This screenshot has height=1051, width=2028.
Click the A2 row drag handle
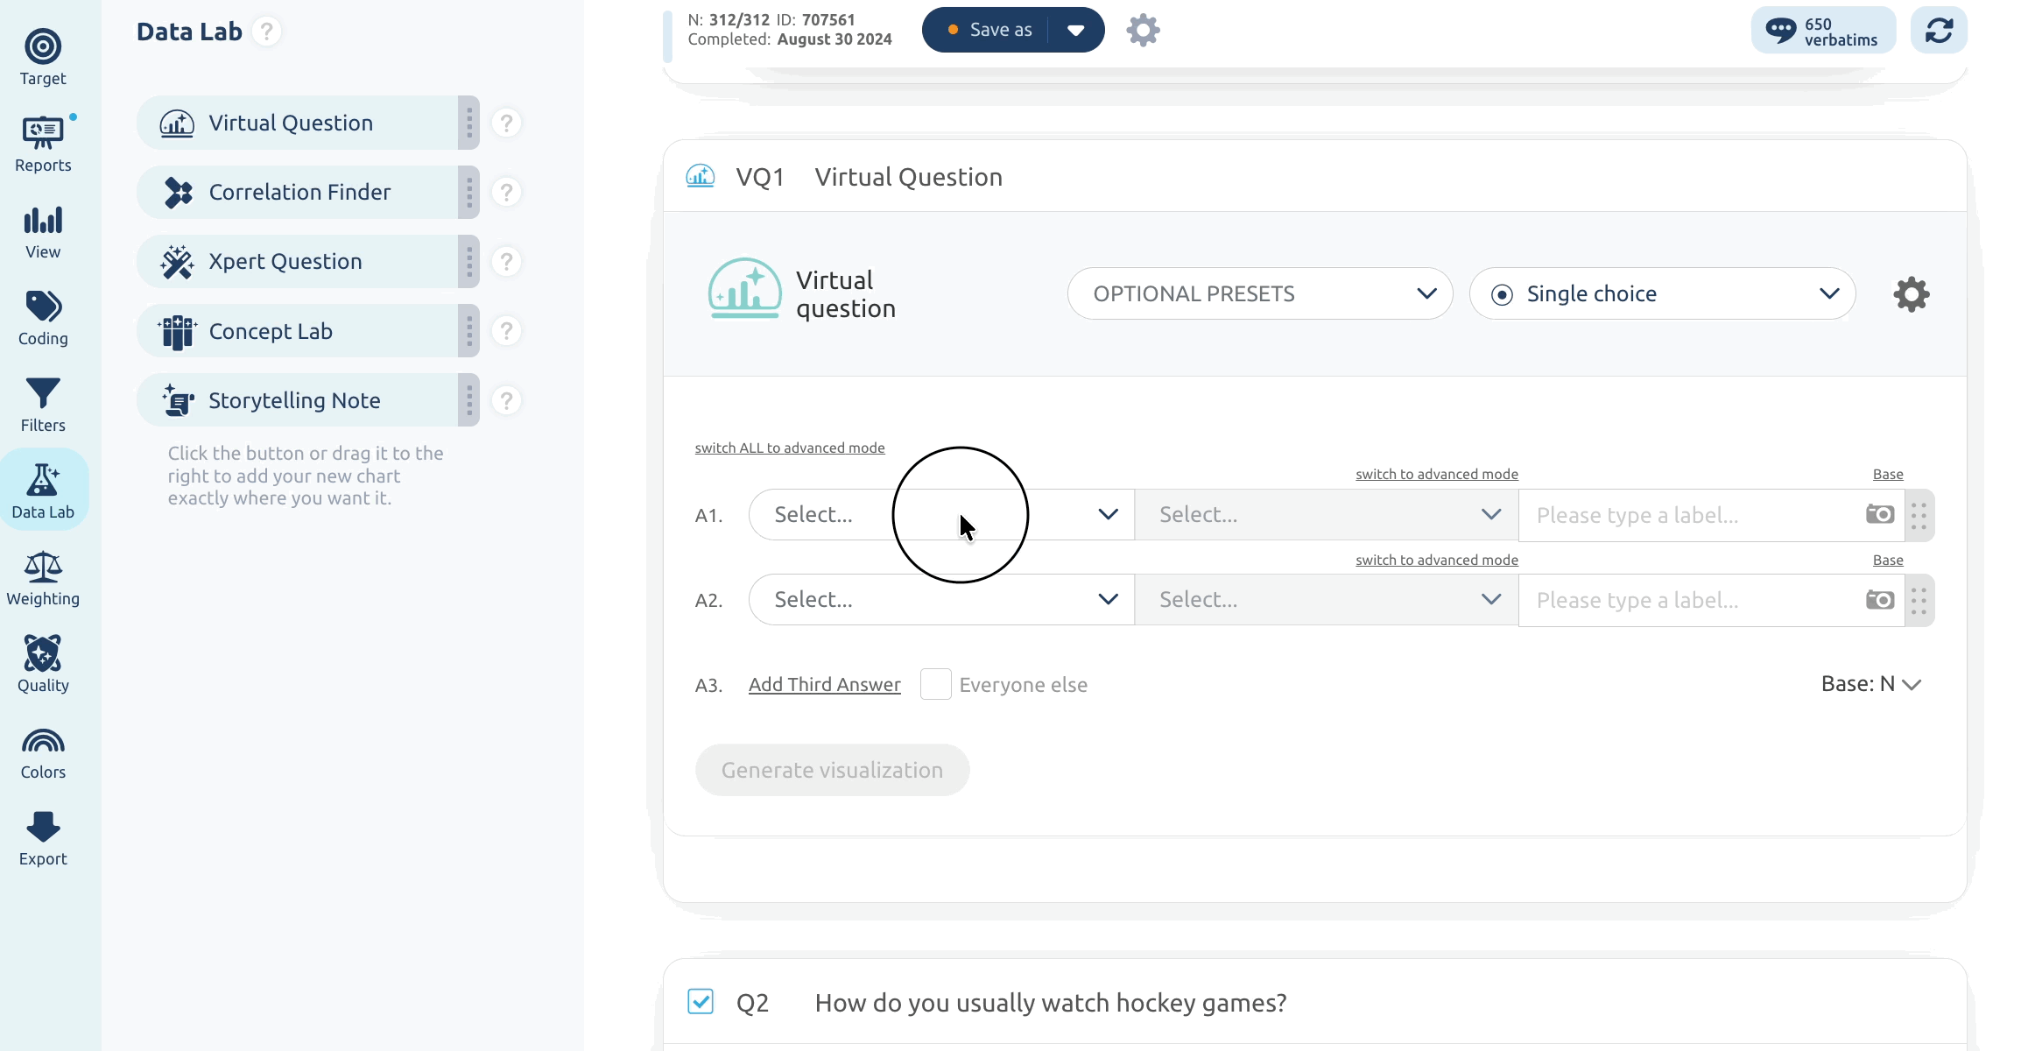[x=1919, y=600]
